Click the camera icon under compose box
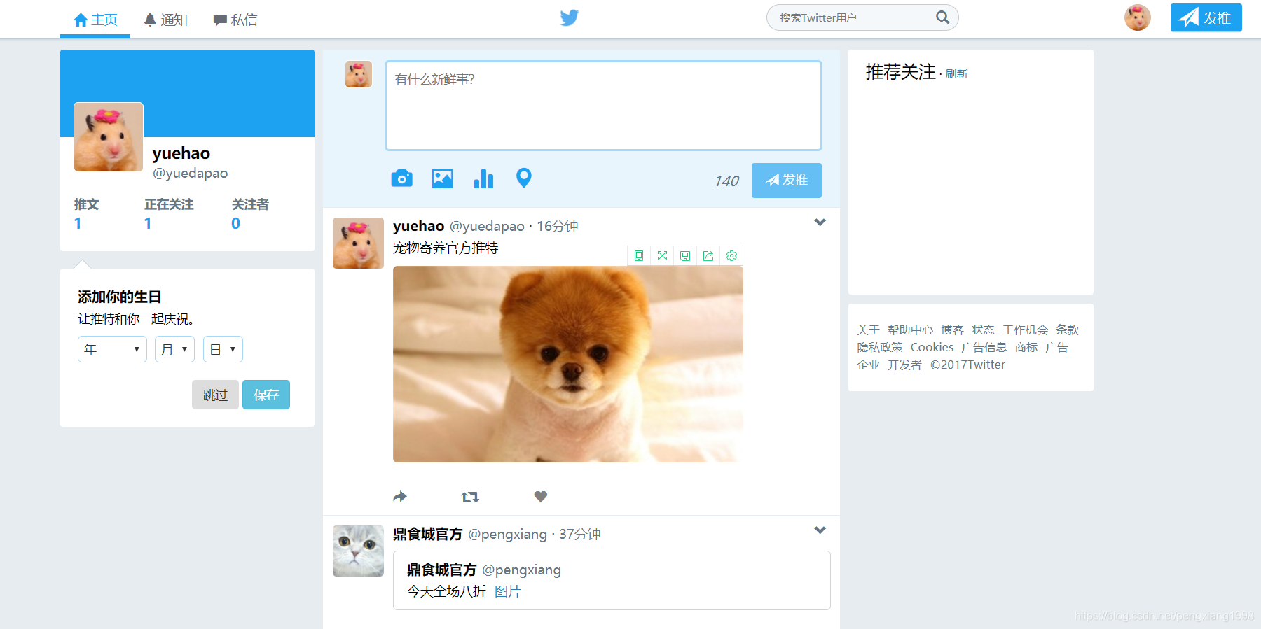Screen dimensions: 1261x629 (x=401, y=178)
